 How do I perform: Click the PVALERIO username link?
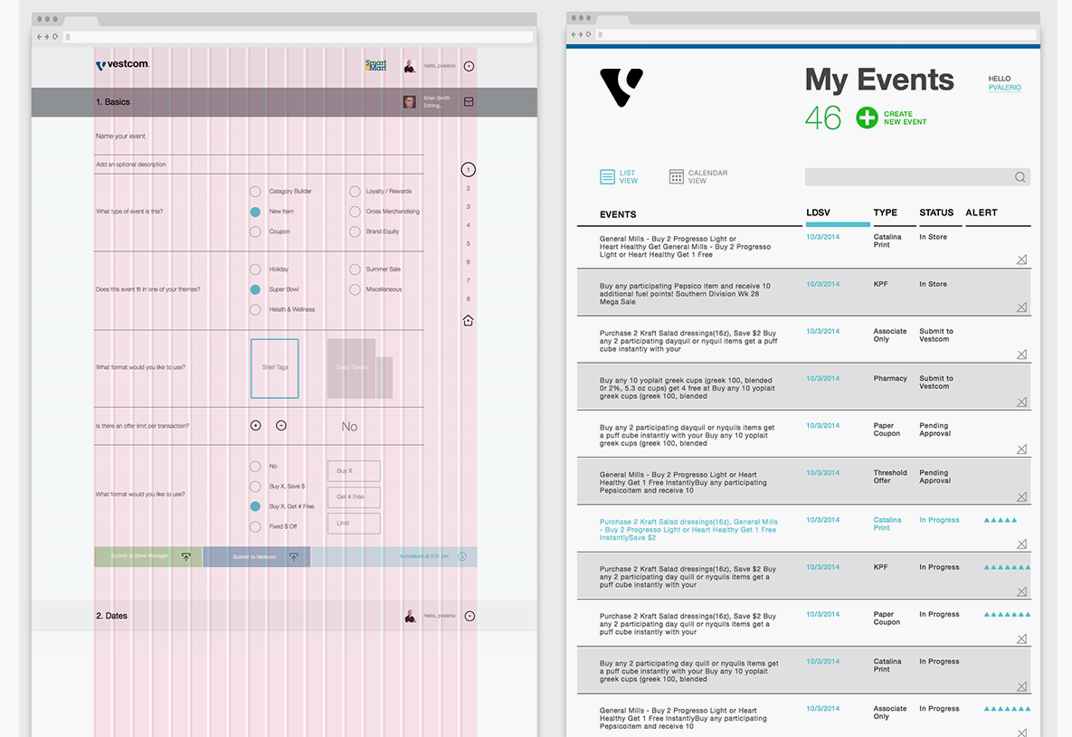[1006, 88]
